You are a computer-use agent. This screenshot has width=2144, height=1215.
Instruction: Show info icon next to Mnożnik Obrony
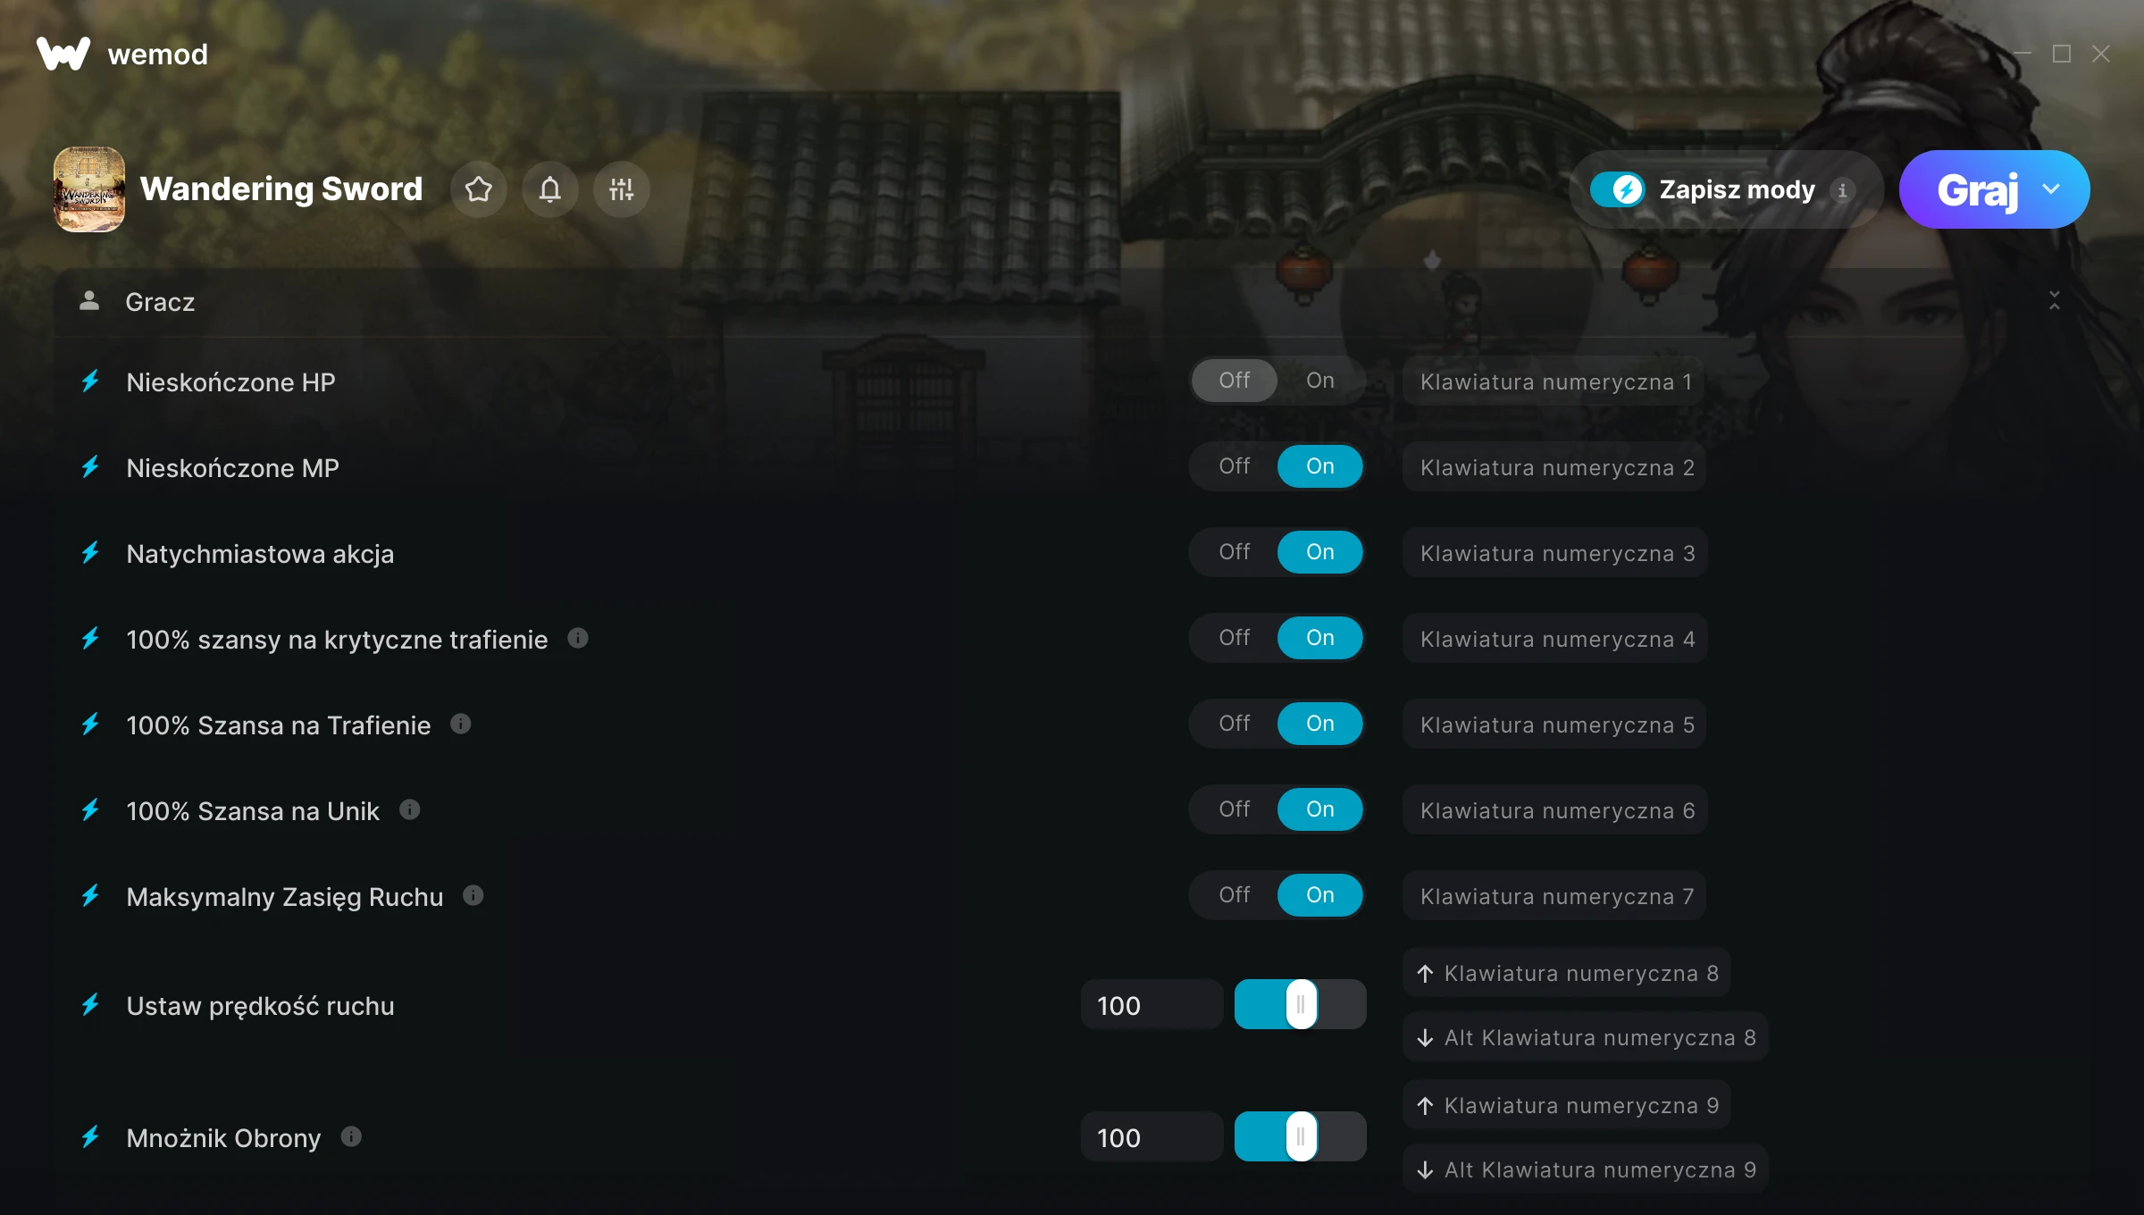pos(351,1136)
